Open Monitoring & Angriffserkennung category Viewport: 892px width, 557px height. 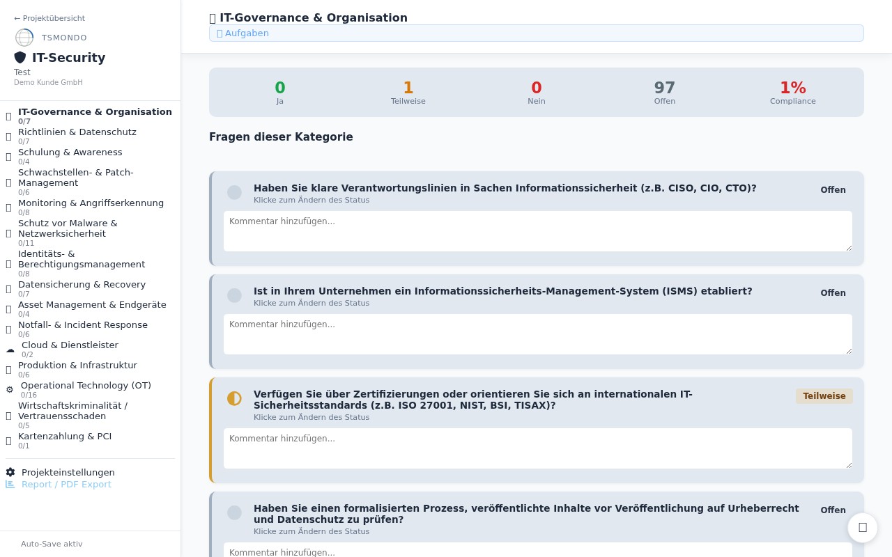click(x=91, y=207)
